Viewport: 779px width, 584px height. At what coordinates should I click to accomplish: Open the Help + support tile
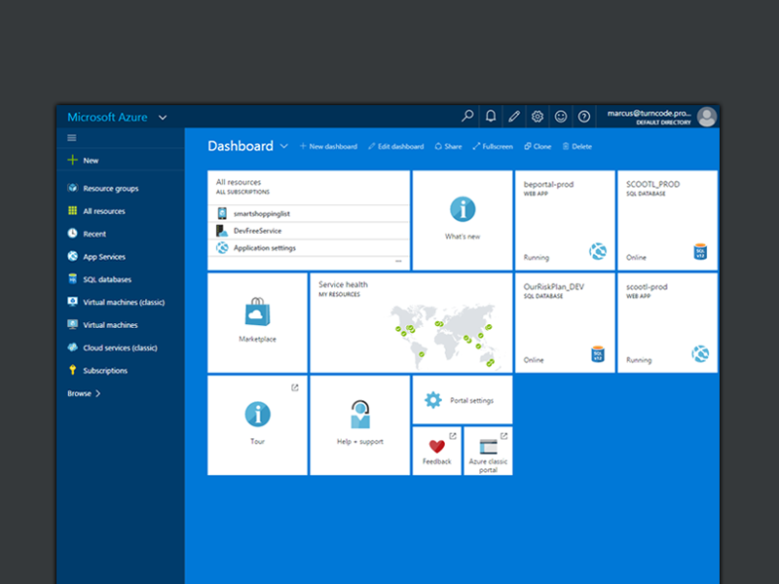pos(360,425)
